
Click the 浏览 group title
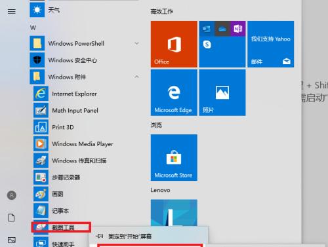pyautogui.click(x=156, y=125)
